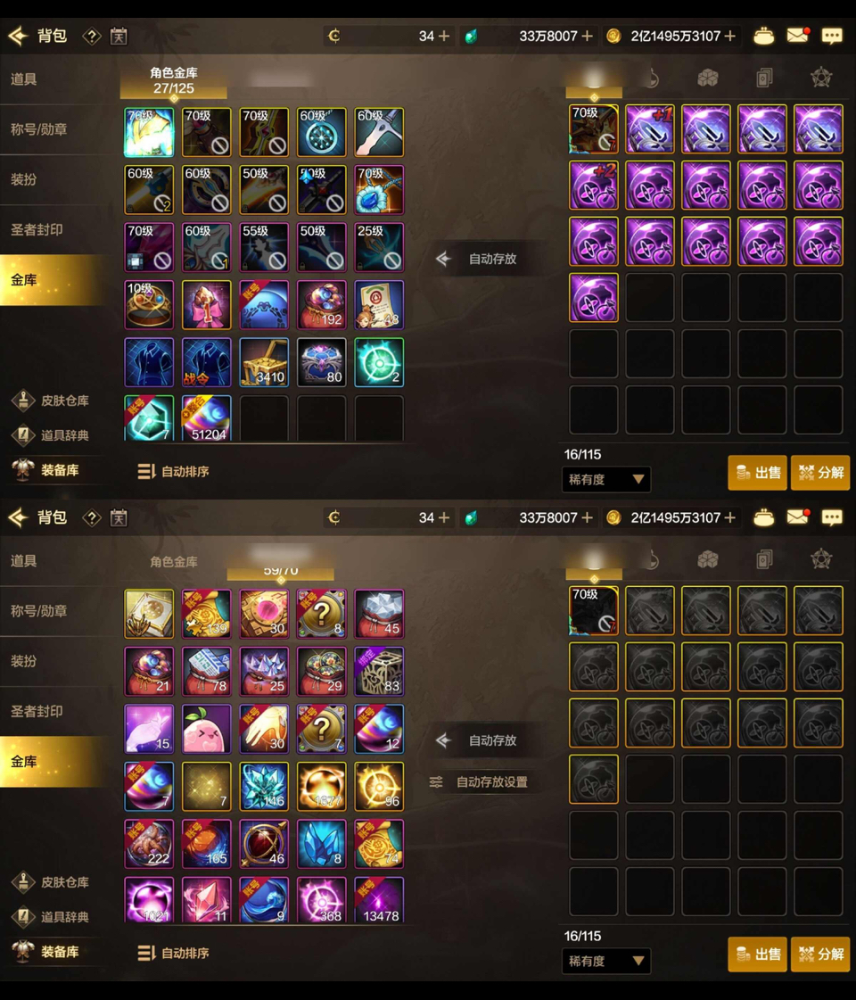Select the glowing 70级 weapon in vault
Screen dimensions: 856x1000
pyautogui.click(x=149, y=133)
